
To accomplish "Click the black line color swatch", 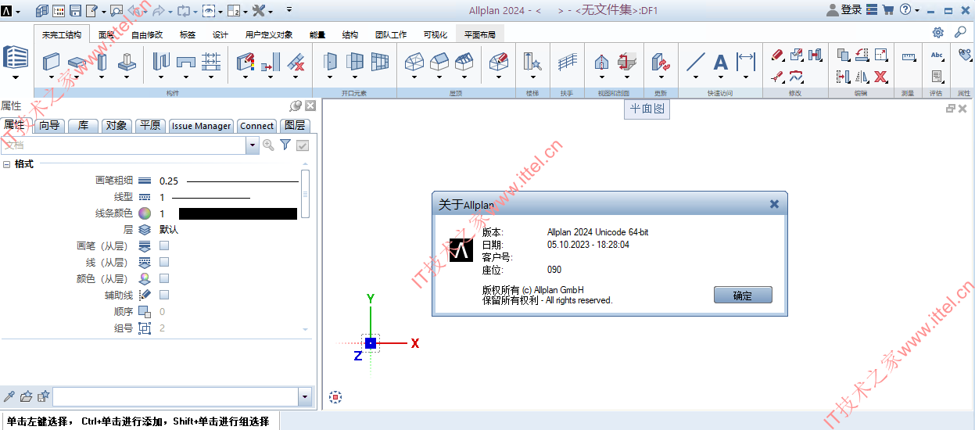I will pyautogui.click(x=238, y=213).
